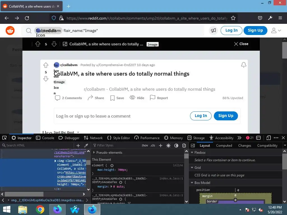The height and width of the screenshot is (215, 287).
Task: Toggle print media simulation for page
Action: coord(184,146)
